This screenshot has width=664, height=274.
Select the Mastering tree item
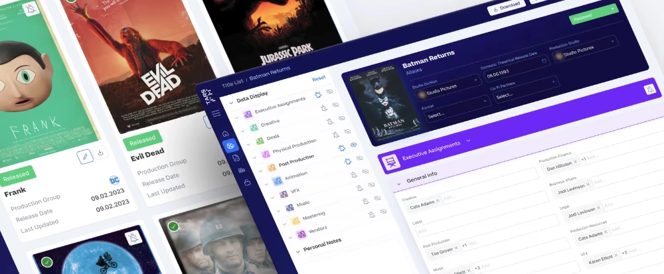313,216
